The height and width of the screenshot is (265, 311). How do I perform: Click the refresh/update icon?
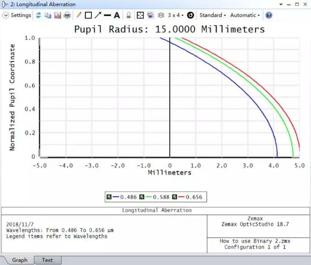click(x=38, y=15)
